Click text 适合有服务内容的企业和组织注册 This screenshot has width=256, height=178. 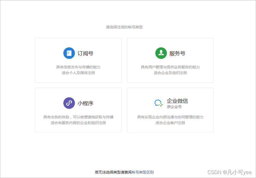coord(78,123)
